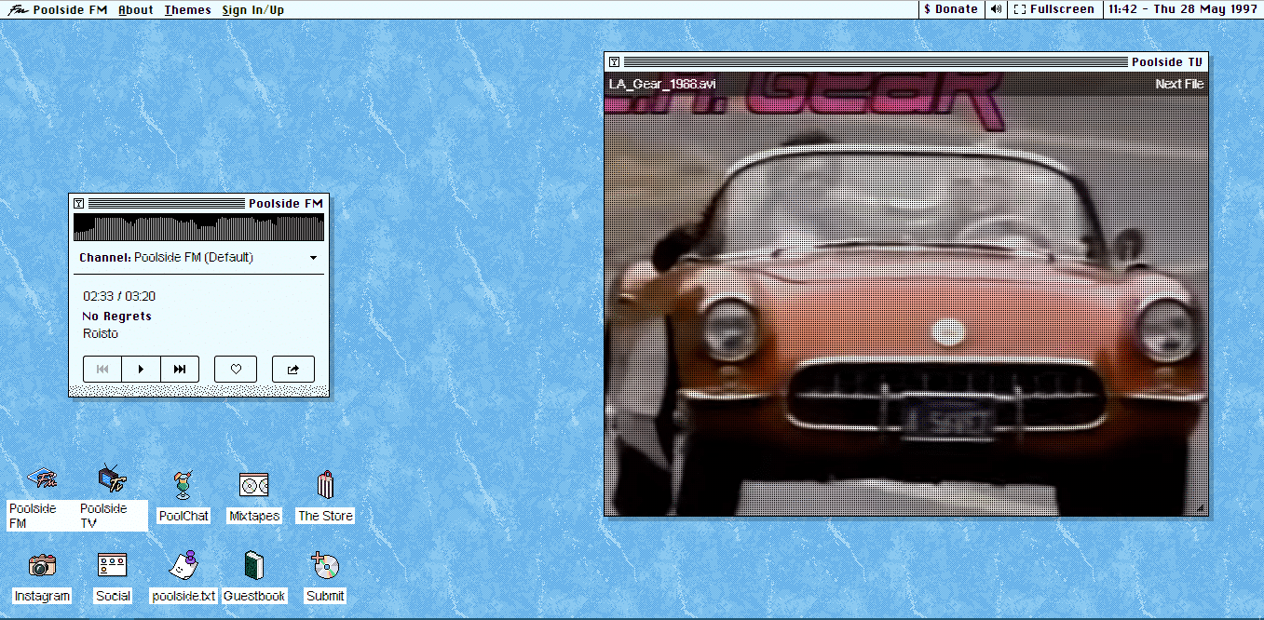1264x620 pixels.
Task: Click Next File in Poolside TV
Action: pyautogui.click(x=1179, y=84)
